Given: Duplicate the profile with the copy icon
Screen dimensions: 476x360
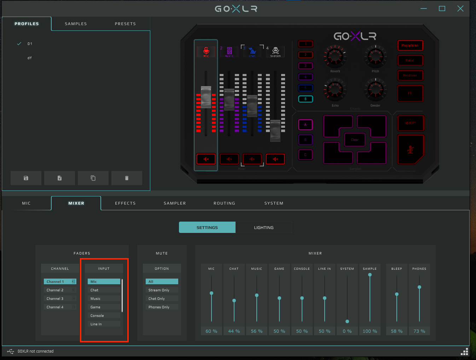Looking at the screenshot, I should point(93,178).
